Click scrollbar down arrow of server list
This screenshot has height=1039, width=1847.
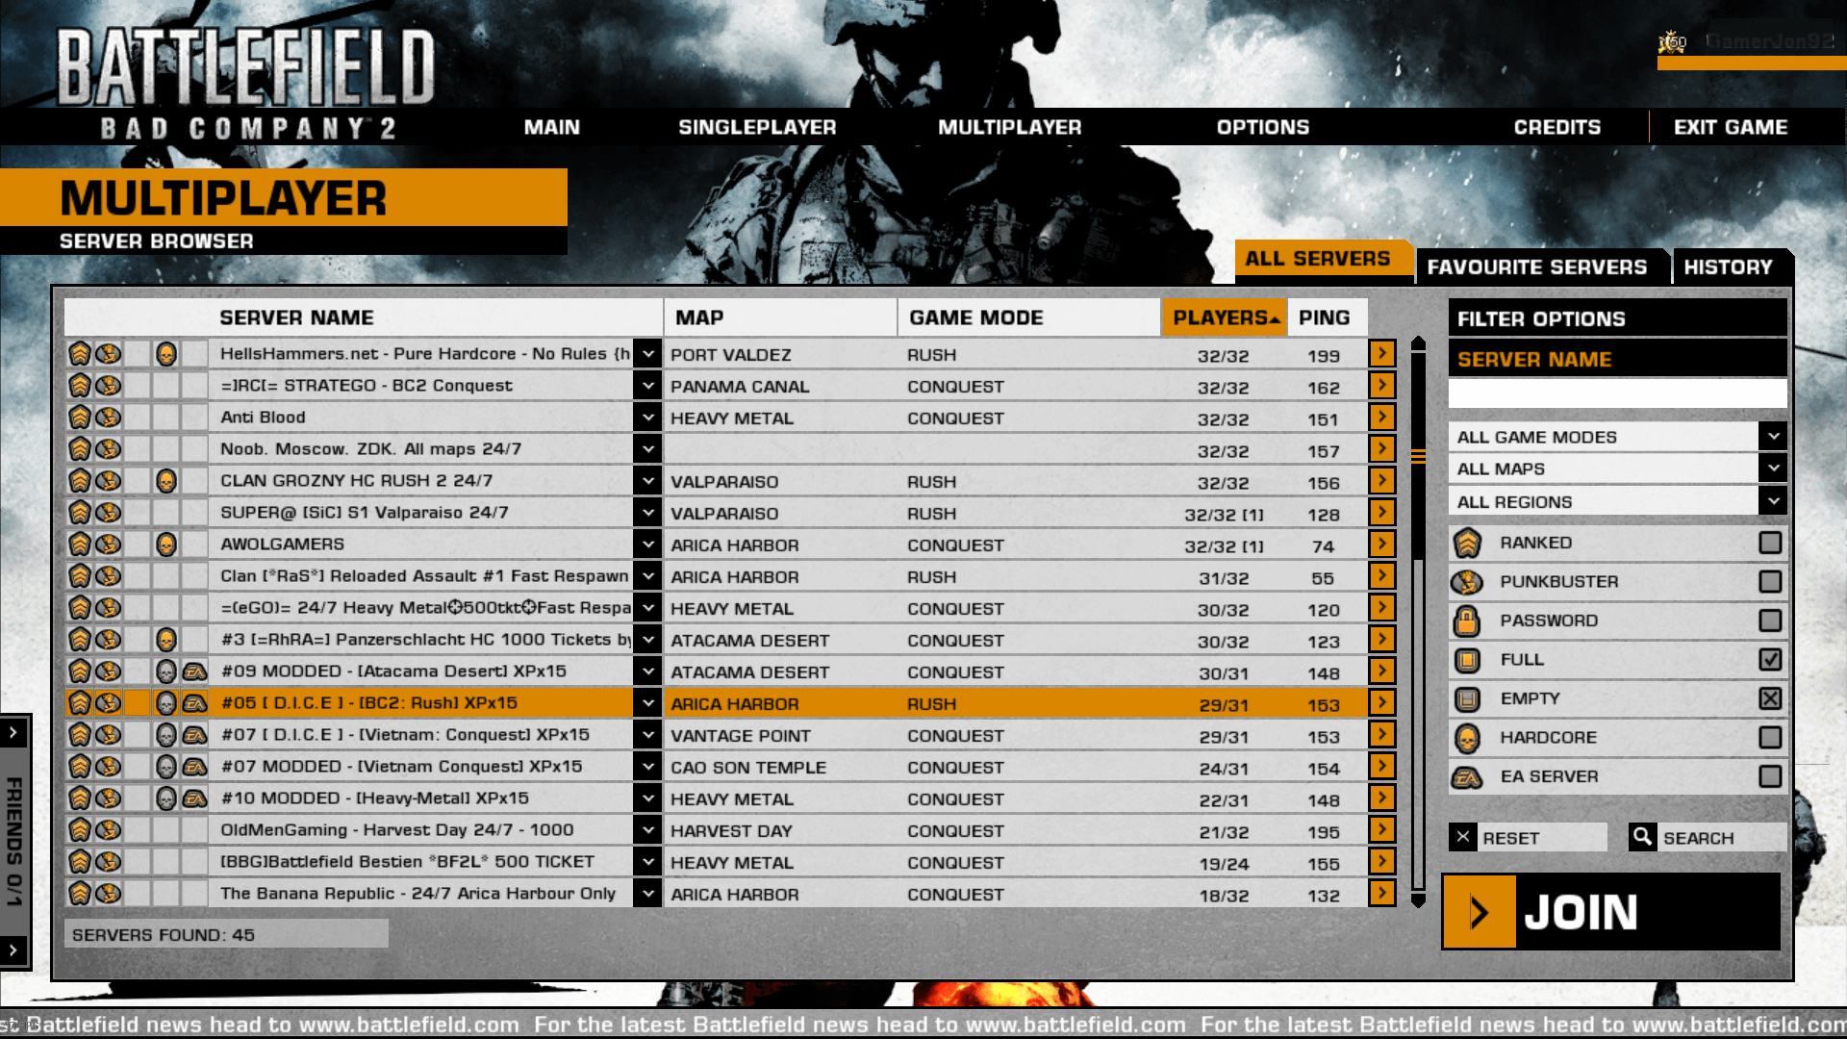1418,900
